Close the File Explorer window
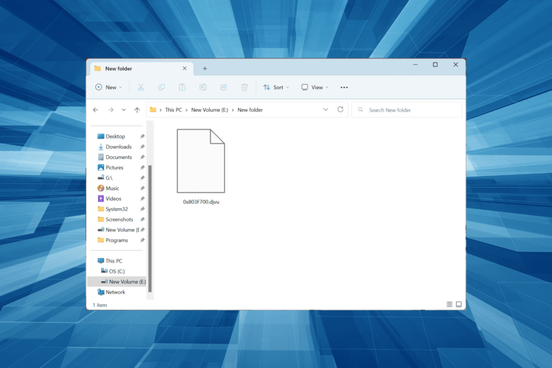The image size is (552, 368). pos(455,64)
